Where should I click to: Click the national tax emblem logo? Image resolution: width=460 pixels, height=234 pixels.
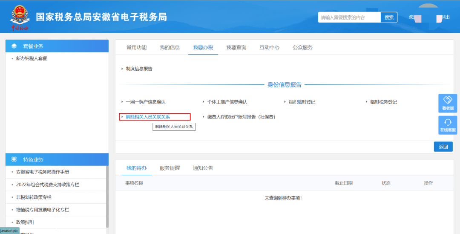coord(20,17)
